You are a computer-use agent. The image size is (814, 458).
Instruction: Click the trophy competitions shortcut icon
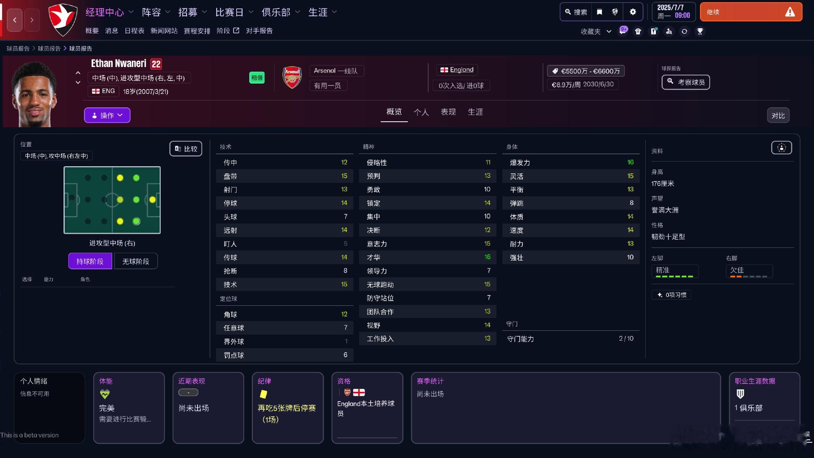click(x=700, y=31)
